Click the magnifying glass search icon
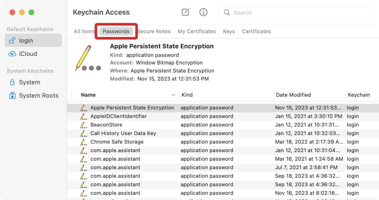Screen dimensions: 379x200 tap(226, 13)
